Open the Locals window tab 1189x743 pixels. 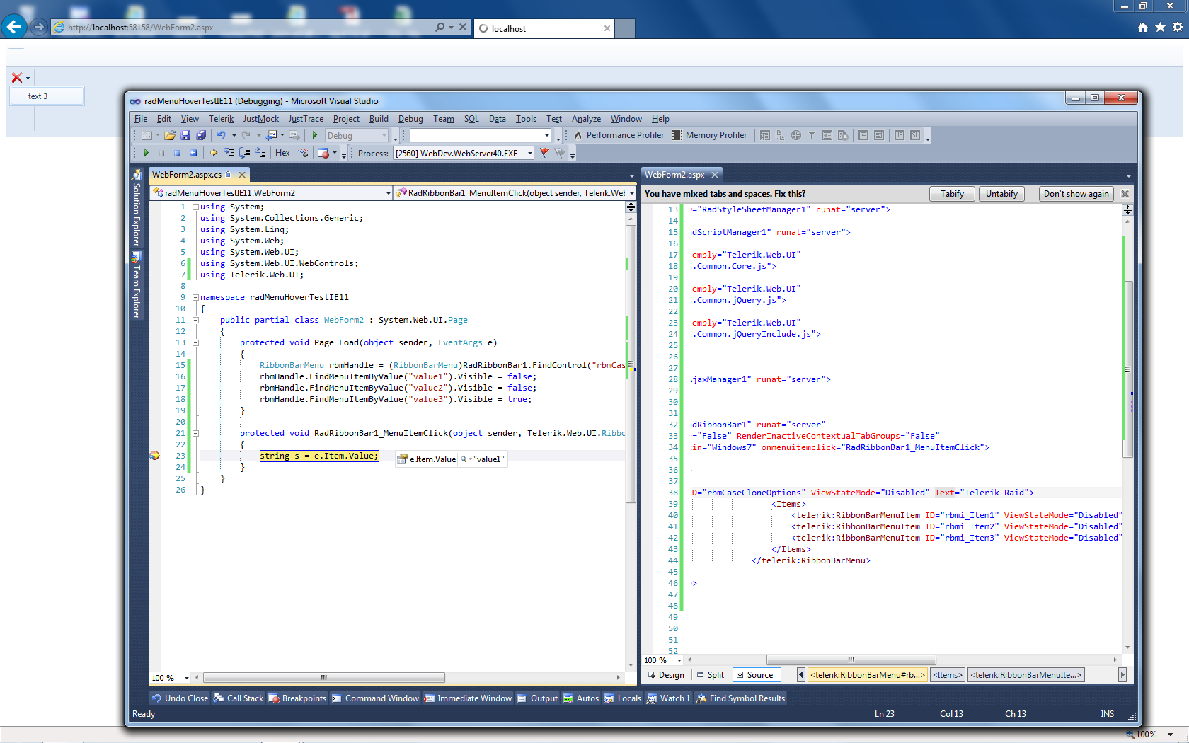click(x=623, y=698)
